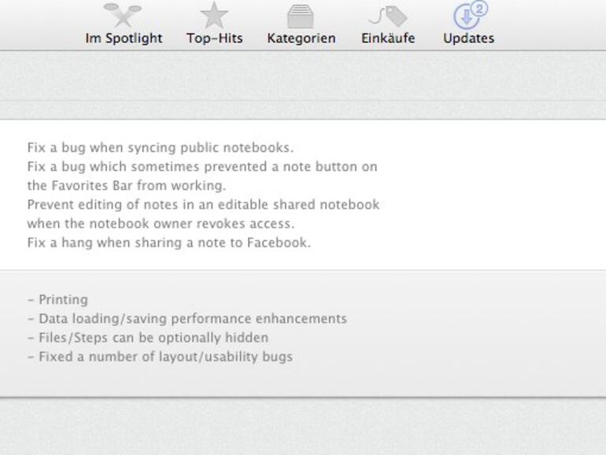Click the 'Prevent editing of notes' line
Image resolution: width=606 pixels, height=455 pixels.
[x=203, y=205]
